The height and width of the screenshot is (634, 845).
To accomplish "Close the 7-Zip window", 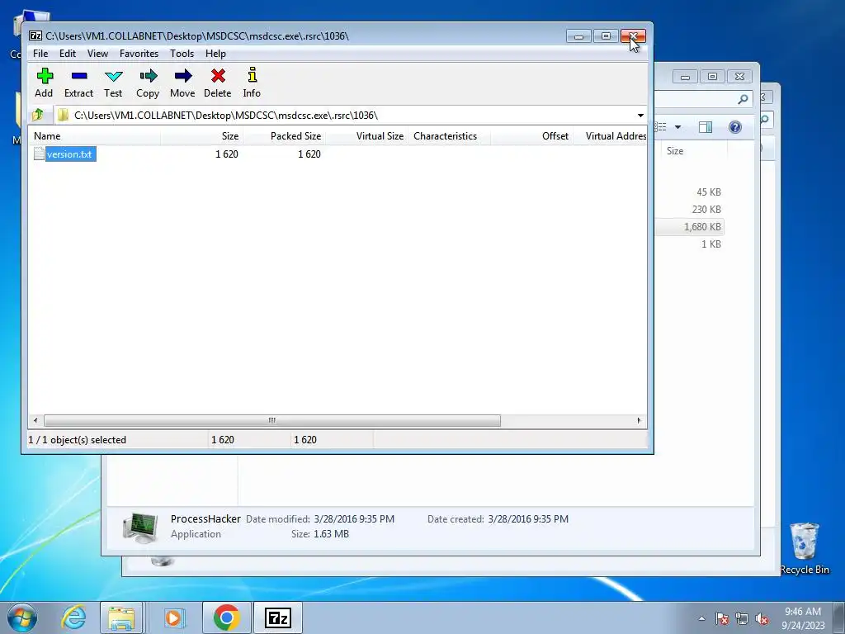I will coord(633,36).
